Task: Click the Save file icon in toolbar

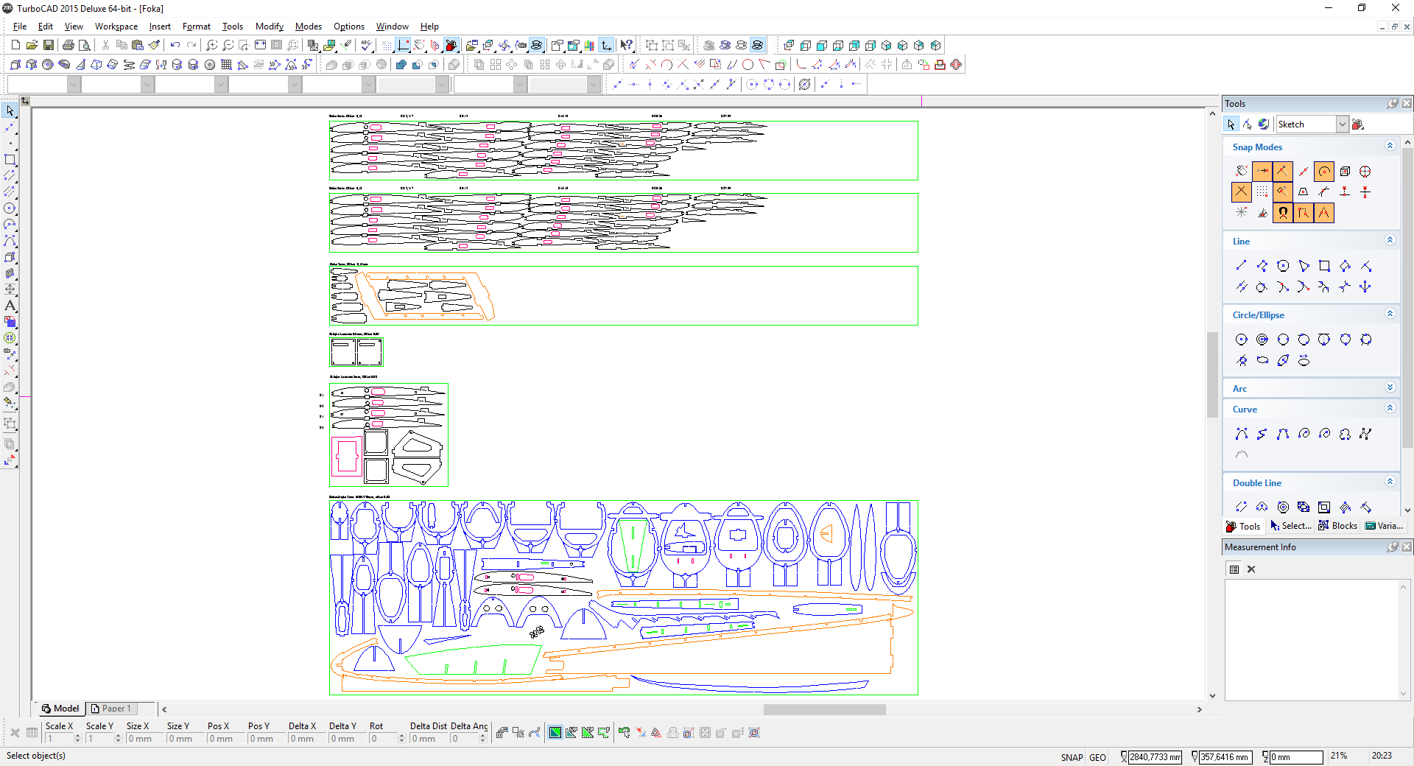Action: (48, 45)
